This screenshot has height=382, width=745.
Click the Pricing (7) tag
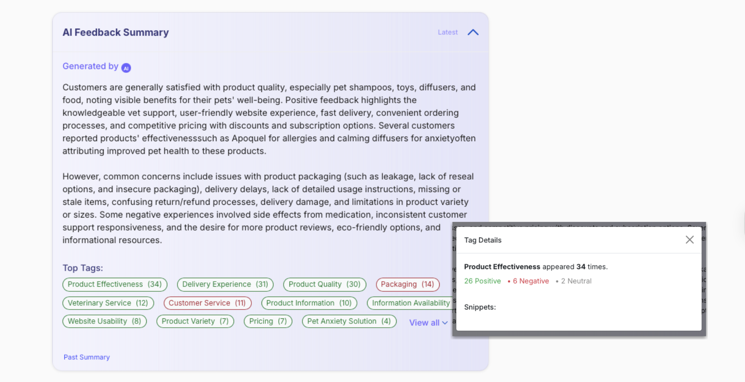click(268, 321)
